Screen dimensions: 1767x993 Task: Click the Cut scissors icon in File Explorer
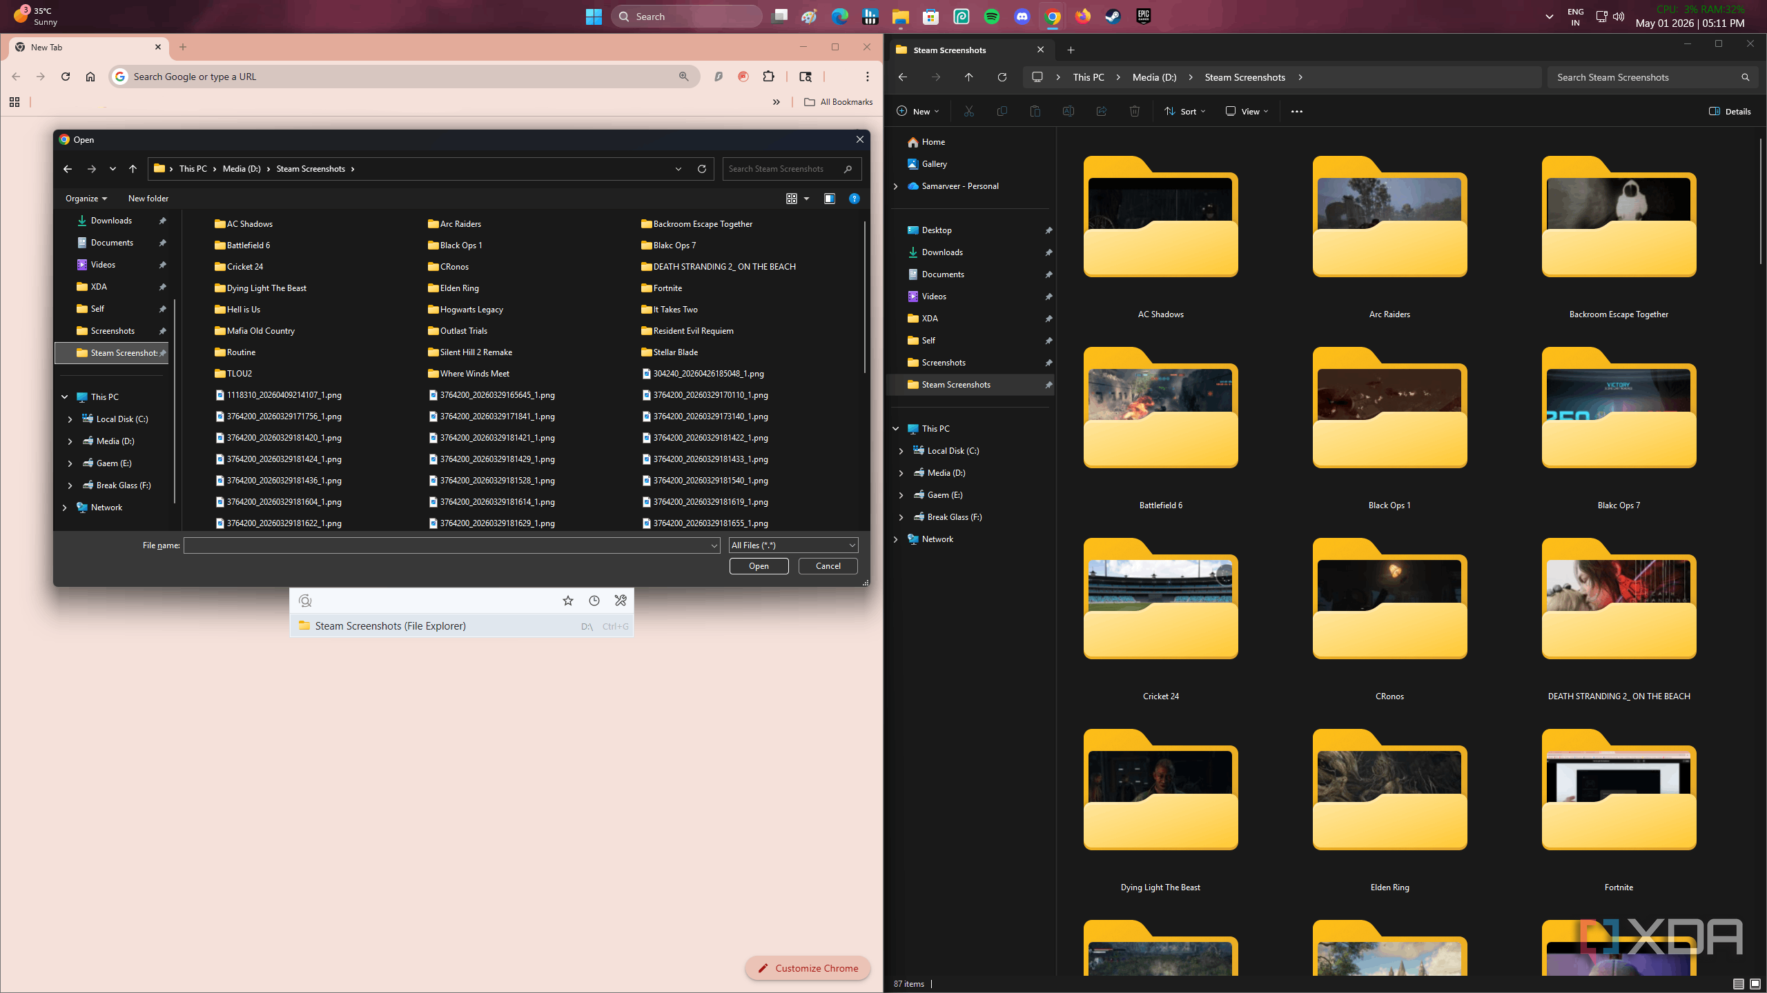coord(969,111)
